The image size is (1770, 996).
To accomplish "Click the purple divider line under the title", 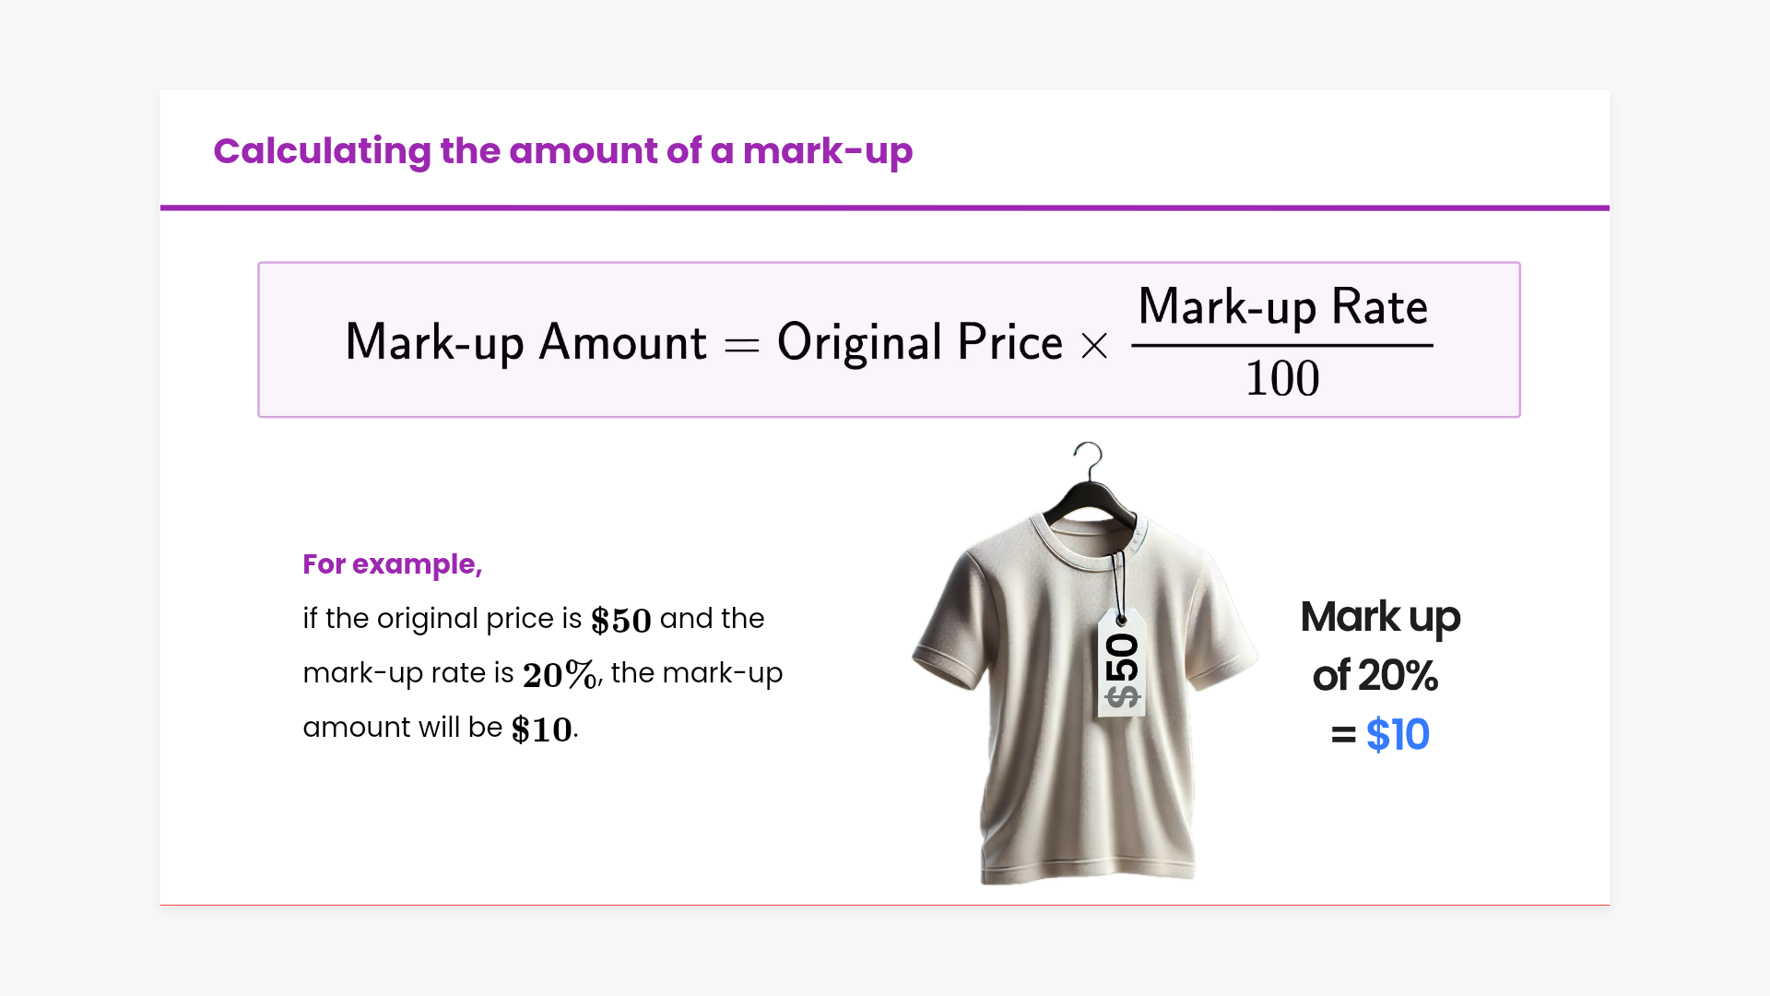I will [x=885, y=208].
